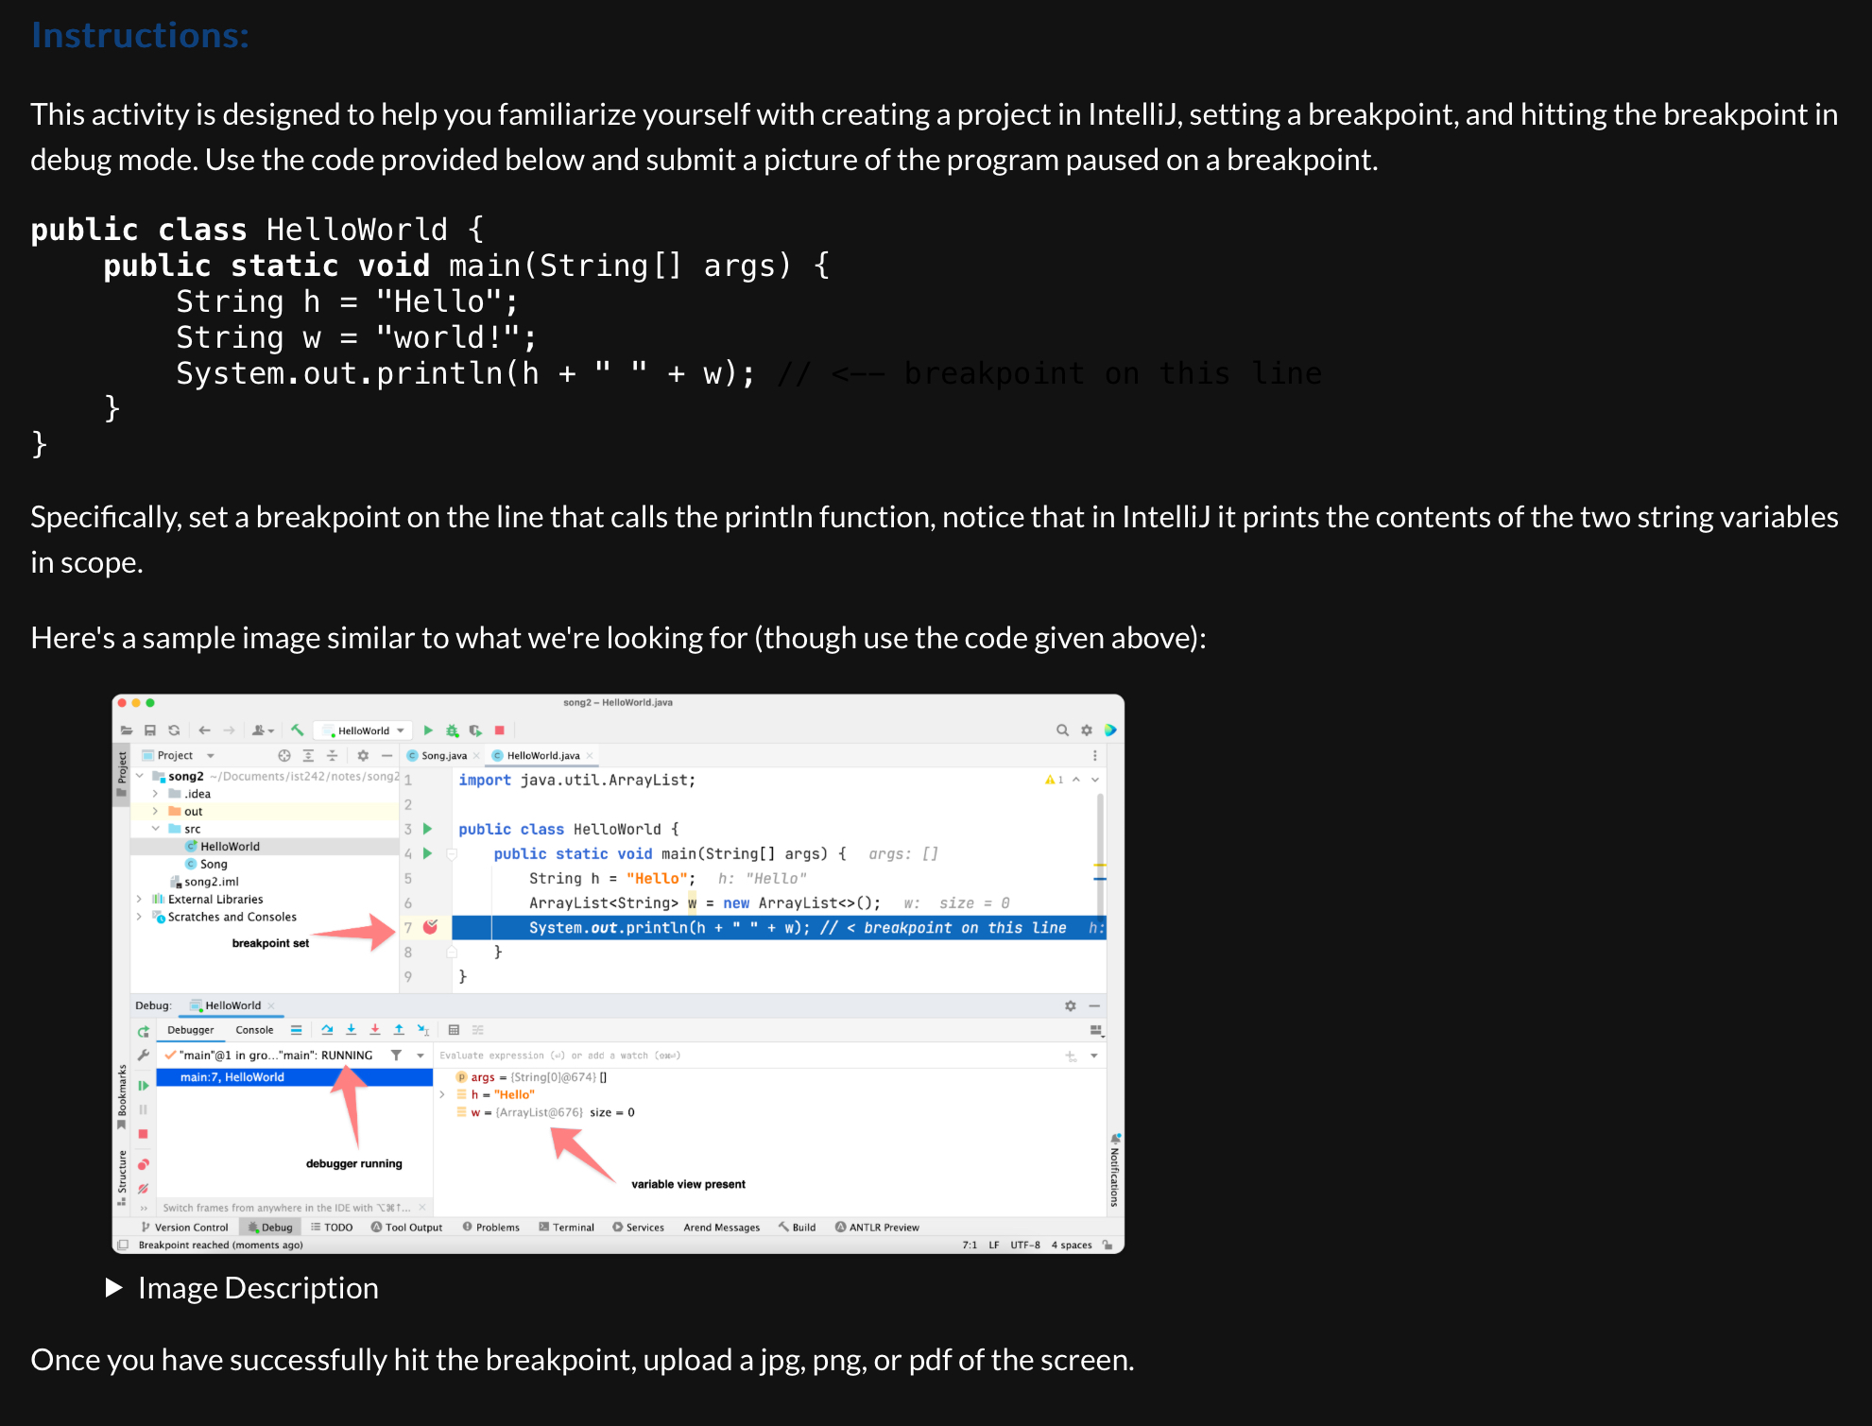
Task: Click the Resume Program icon in debug sidebar
Action: (143, 1086)
